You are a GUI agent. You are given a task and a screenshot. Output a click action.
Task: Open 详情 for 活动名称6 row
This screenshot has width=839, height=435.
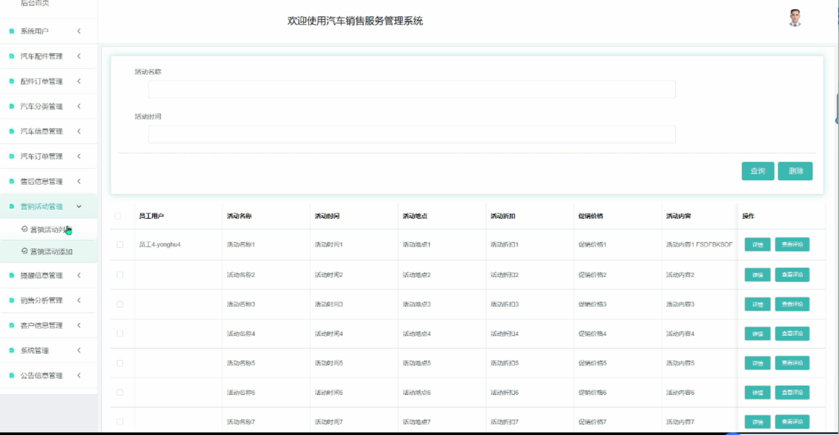(758, 392)
